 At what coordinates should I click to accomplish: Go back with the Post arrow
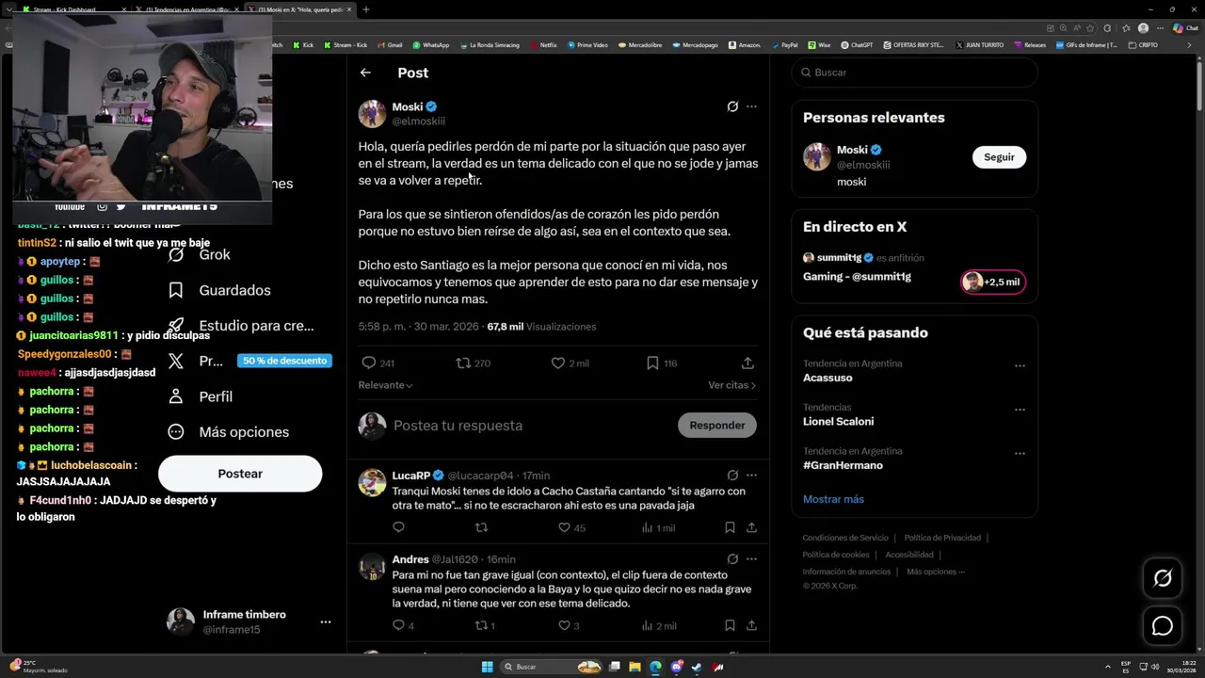click(x=365, y=73)
